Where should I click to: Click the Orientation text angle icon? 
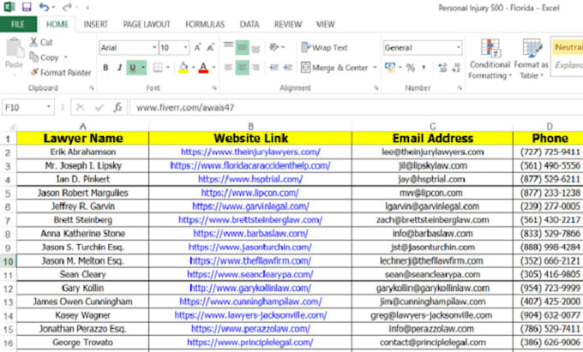click(274, 47)
